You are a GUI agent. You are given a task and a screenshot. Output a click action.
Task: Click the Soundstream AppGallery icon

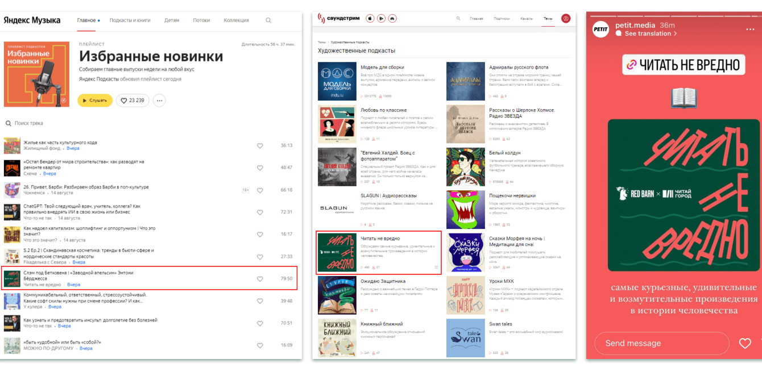pyautogui.click(x=392, y=18)
